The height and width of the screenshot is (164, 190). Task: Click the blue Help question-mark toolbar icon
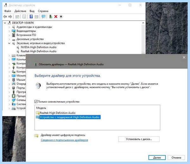point(31,16)
